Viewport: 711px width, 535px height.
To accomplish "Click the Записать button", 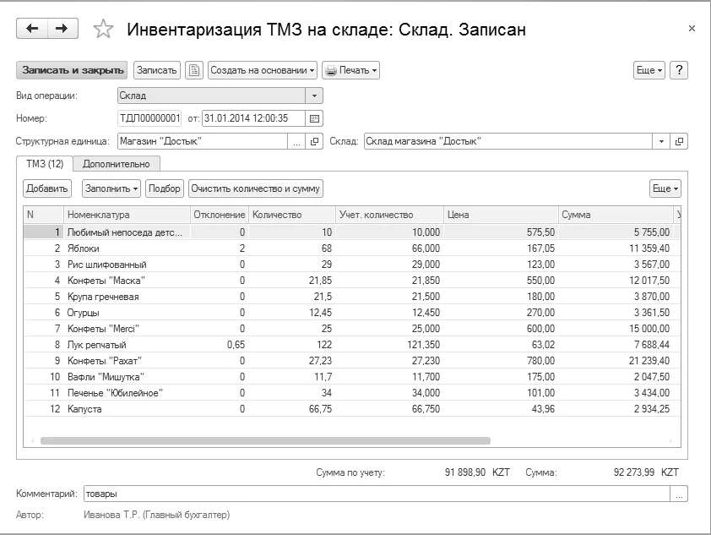I will (157, 70).
